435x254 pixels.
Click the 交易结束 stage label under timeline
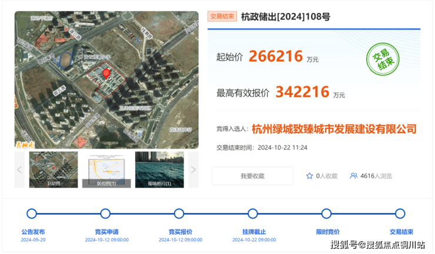[x=401, y=232]
